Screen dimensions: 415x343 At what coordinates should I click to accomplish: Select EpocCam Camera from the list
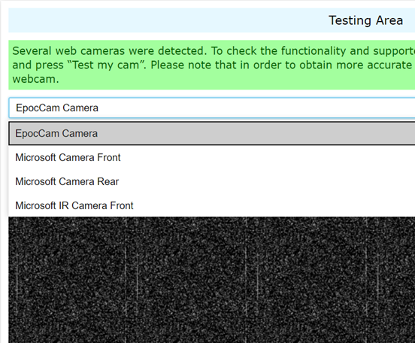(212, 133)
